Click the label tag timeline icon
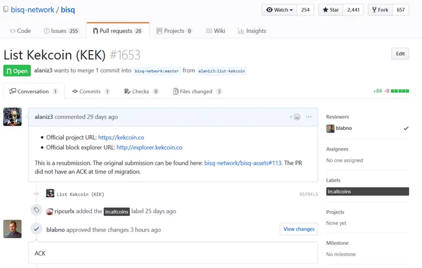Screen dimensions: 422x268 point(37,210)
